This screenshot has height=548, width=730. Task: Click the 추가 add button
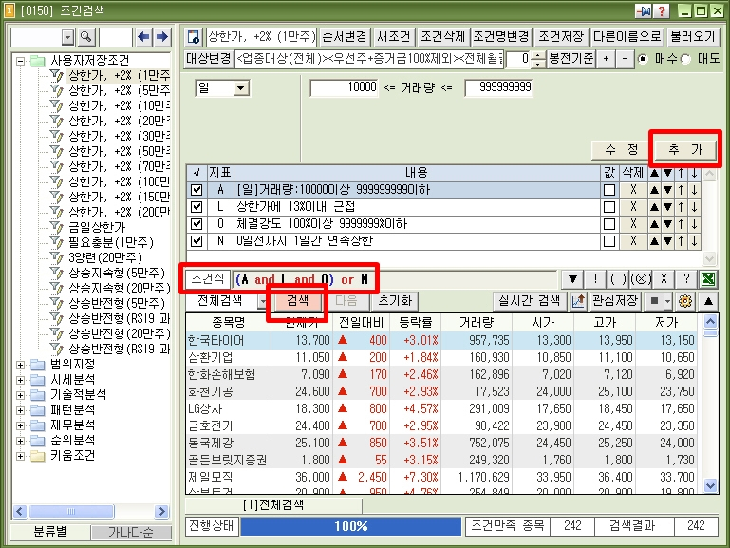[x=684, y=150]
